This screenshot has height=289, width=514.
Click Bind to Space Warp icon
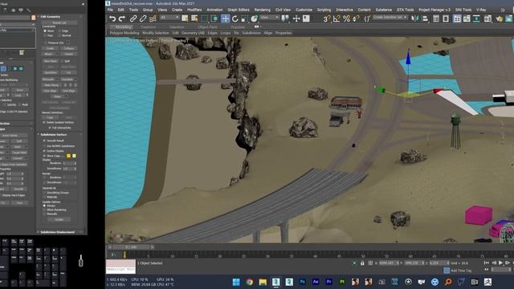(153, 18)
